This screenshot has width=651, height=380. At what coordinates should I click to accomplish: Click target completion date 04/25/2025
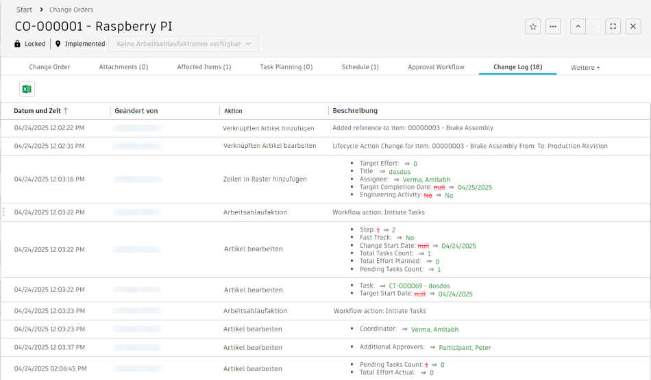pyautogui.click(x=475, y=188)
